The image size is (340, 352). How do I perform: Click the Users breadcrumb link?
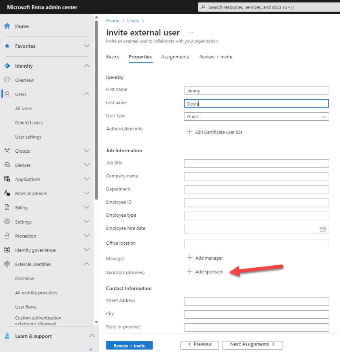tap(133, 21)
